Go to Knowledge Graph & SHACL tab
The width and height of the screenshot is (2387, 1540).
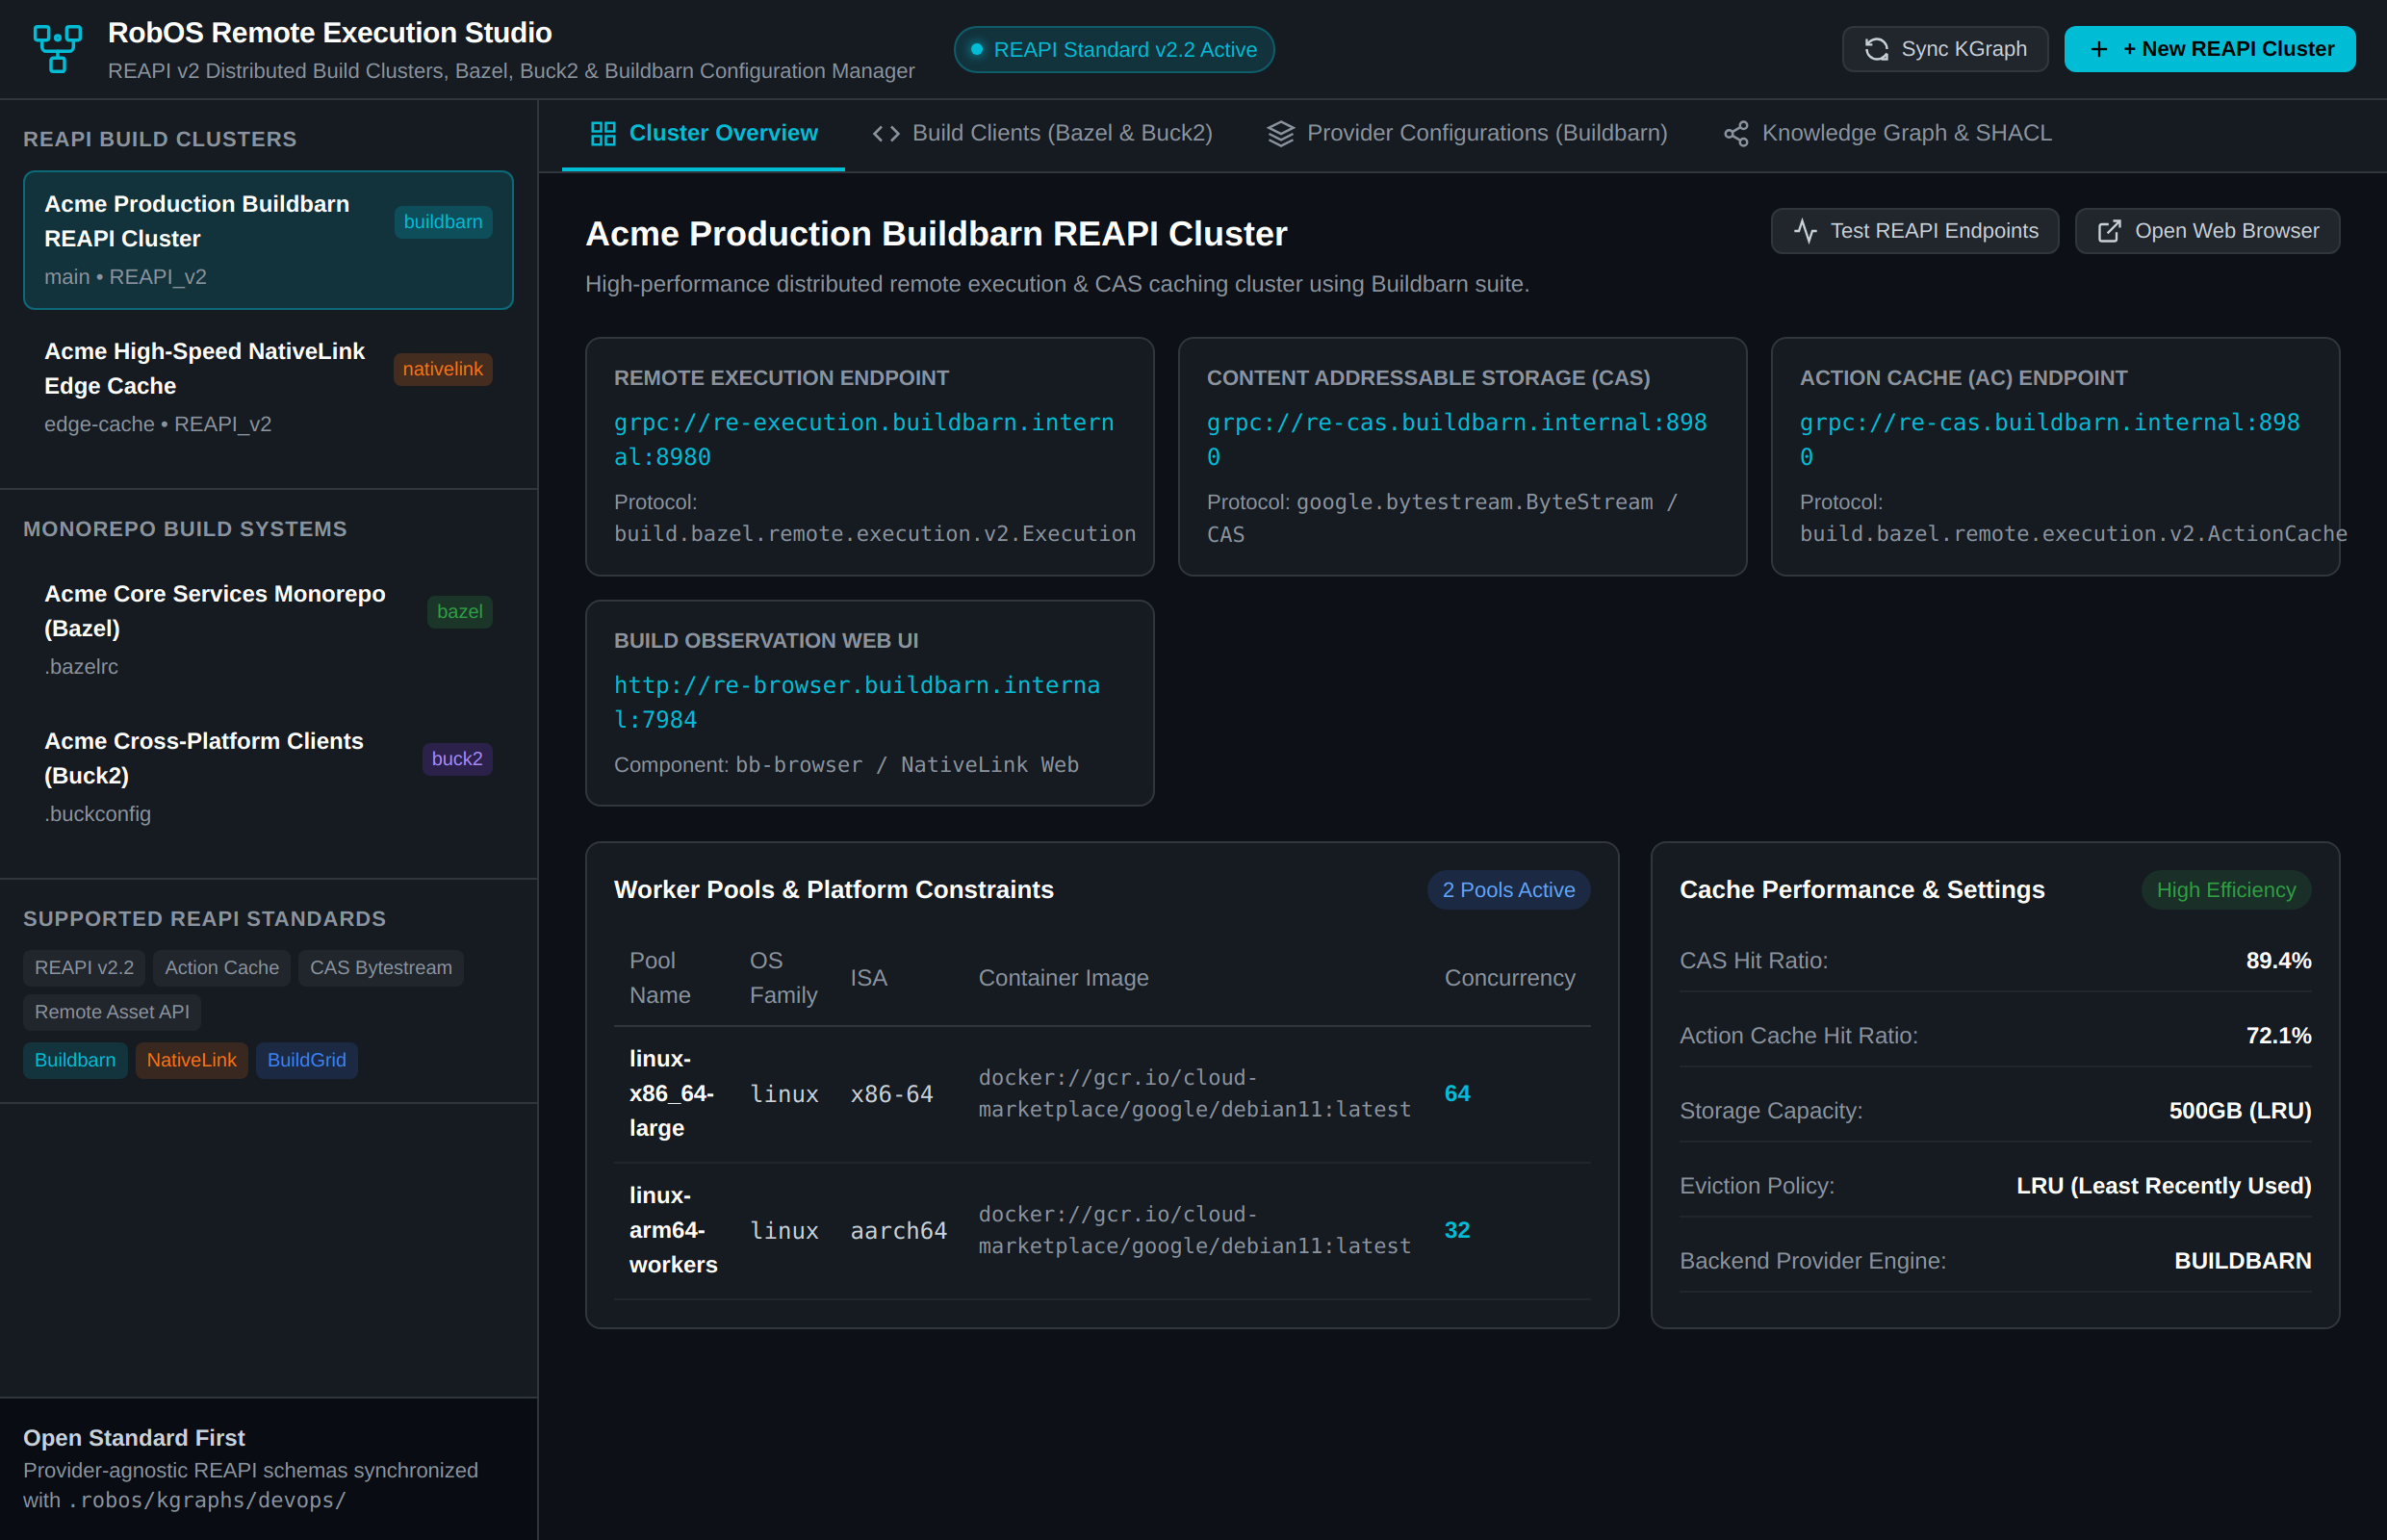point(1887,133)
